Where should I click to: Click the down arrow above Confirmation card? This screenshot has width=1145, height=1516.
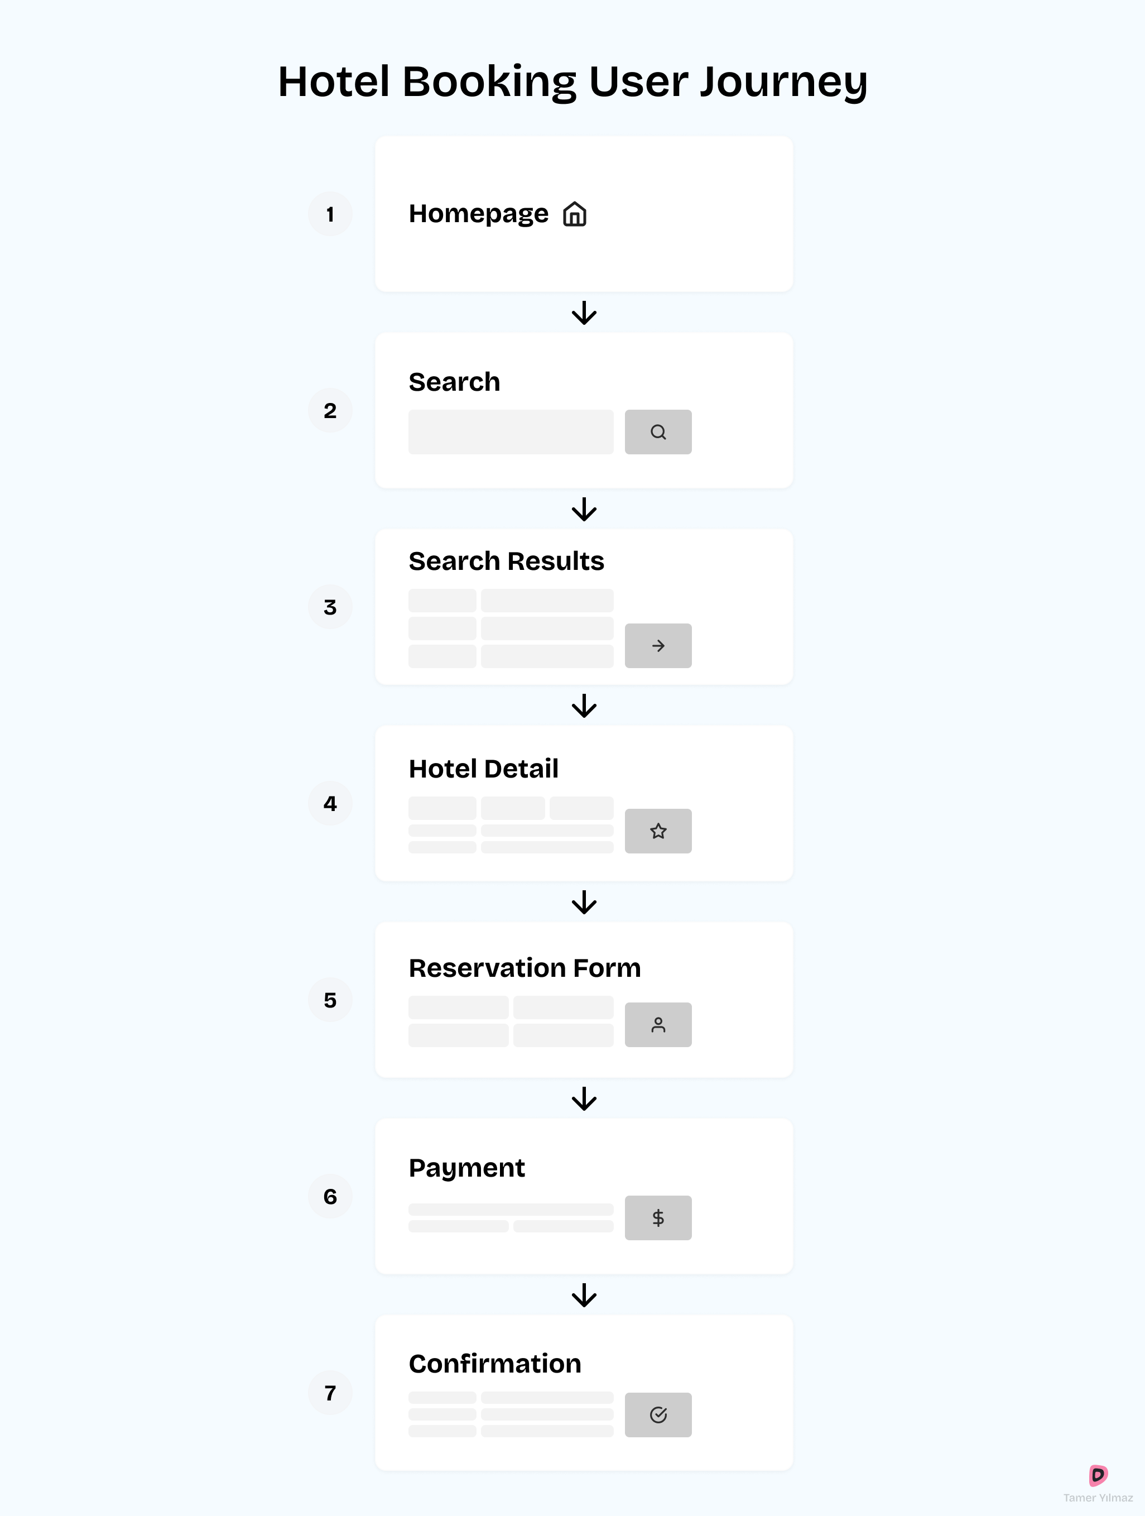tap(584, 1296)
